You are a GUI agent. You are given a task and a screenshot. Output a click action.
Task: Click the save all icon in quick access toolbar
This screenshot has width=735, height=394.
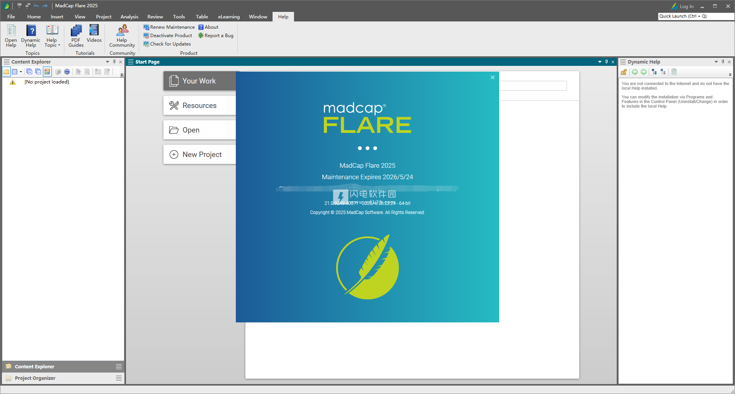pos(28,6)
